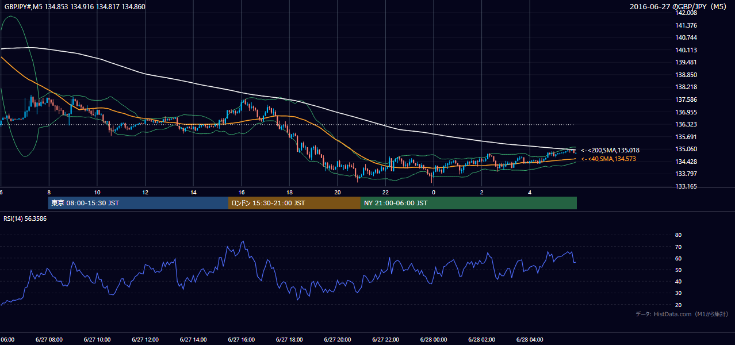
Task: Click the 6/27 16:00 date-time label
Action: [x=241, y=340]
